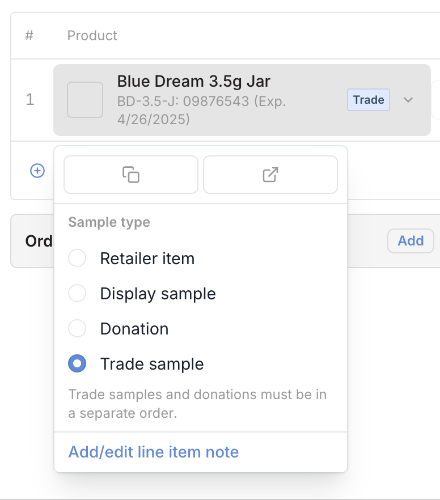Image resolution: width=440 pixels, height=500 pixels.
Task: Click the Sample type section label
Action: point(108,222)
